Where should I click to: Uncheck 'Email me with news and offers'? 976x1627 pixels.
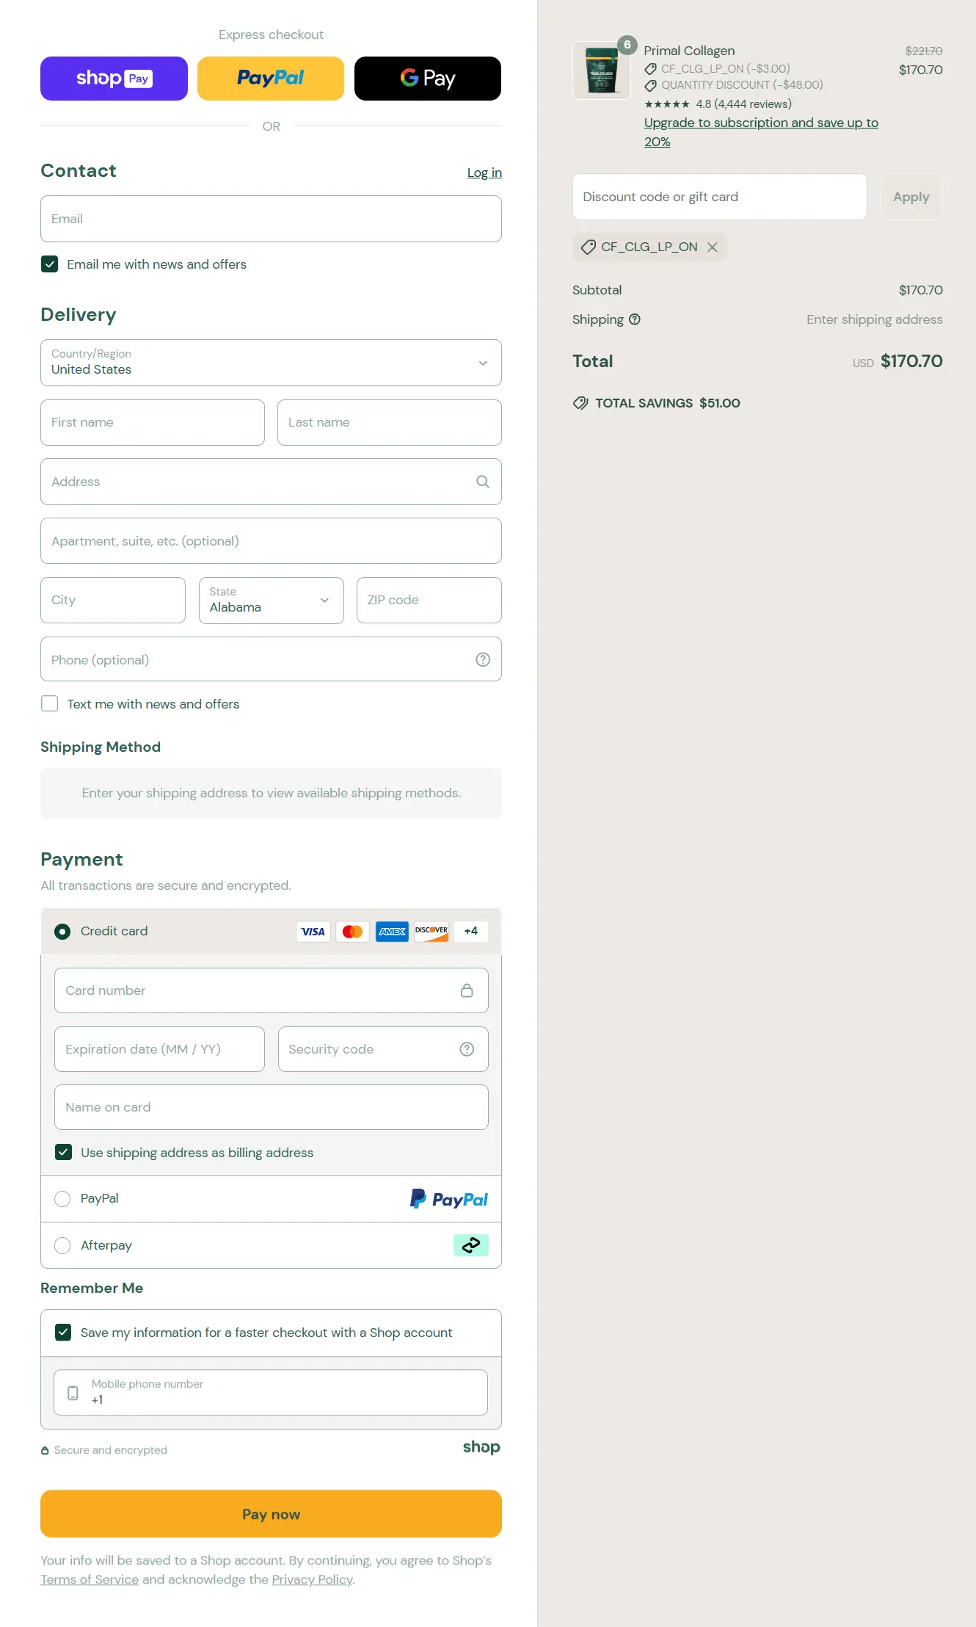click(x=49, y=264)
